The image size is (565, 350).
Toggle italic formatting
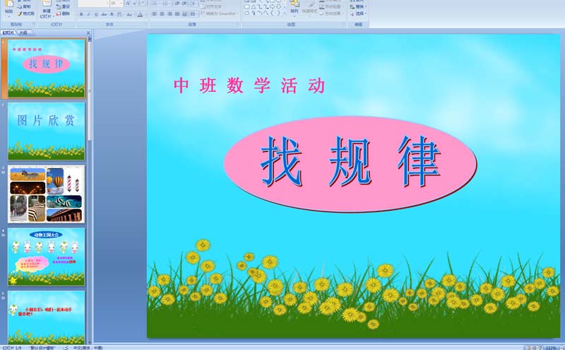tap(88, 13)
